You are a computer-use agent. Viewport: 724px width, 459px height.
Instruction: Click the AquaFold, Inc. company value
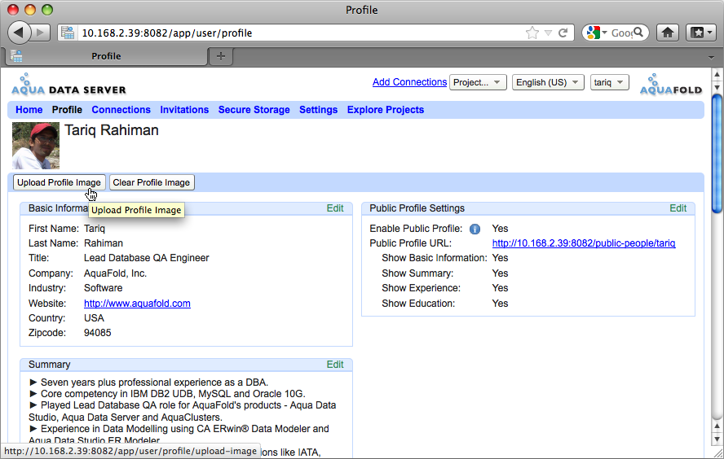click(x=115, y=273)
